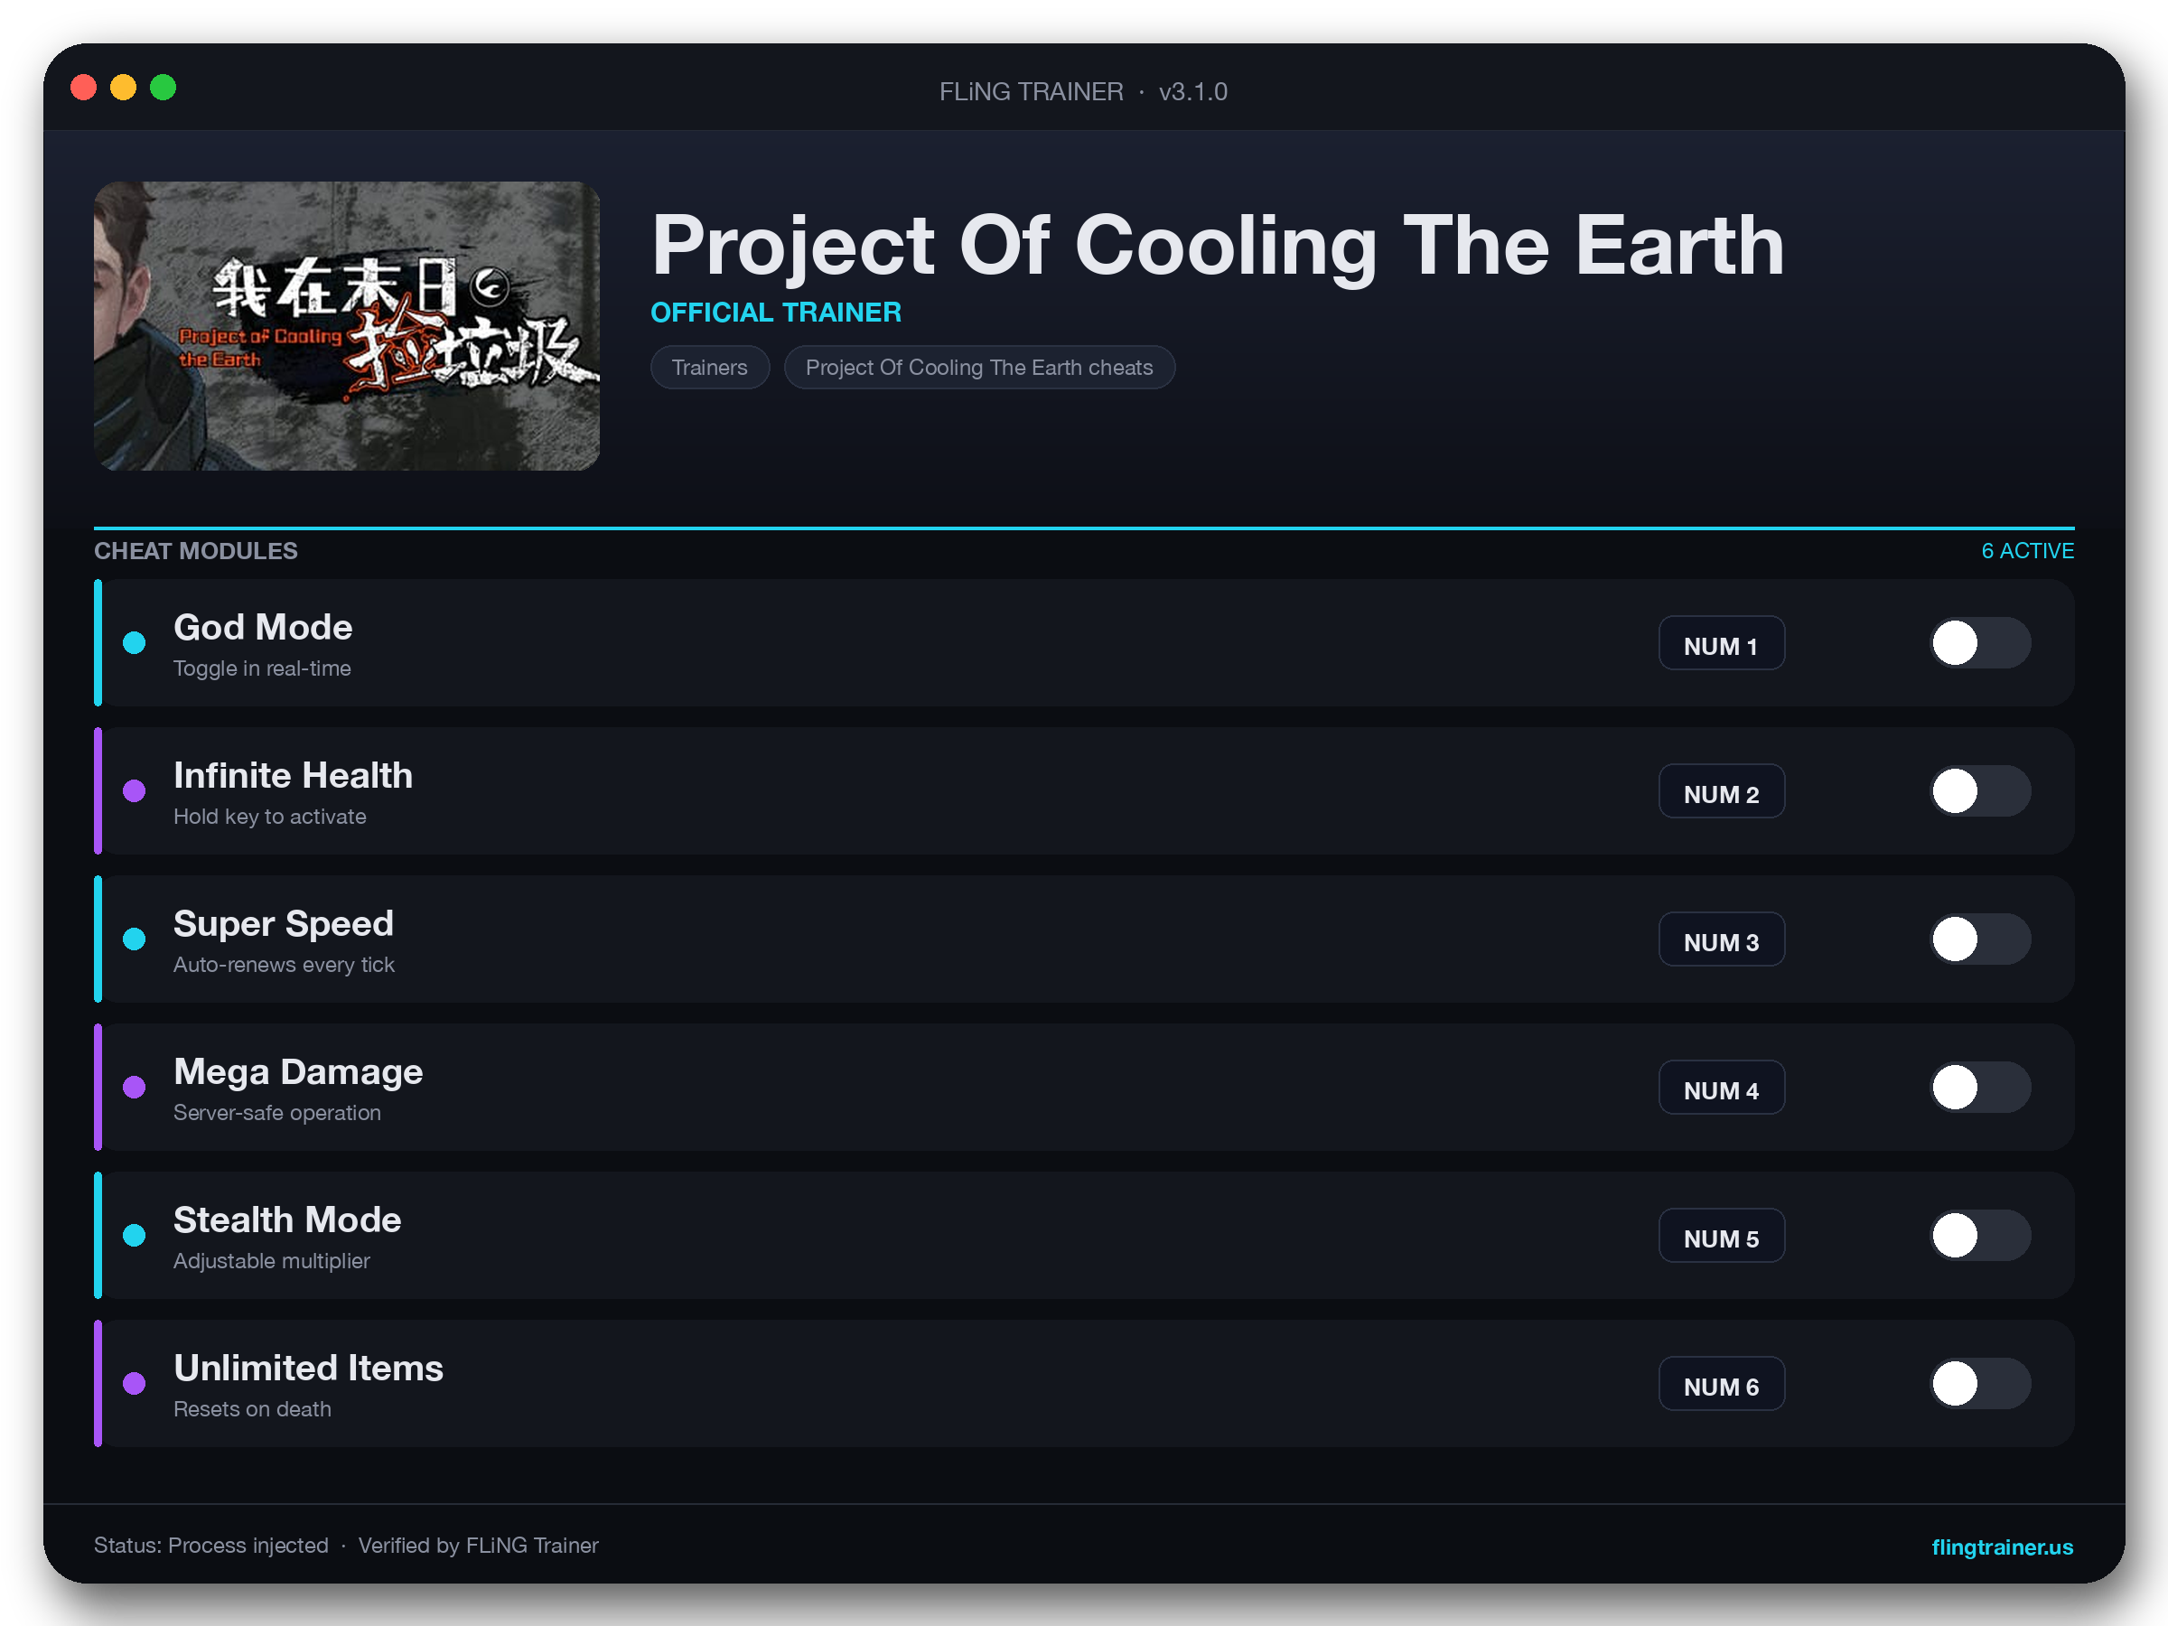The height and width of the screenshot is (1626, 2168).
Task: Enable the Infinite Health switch
Action: point(1980,791)
